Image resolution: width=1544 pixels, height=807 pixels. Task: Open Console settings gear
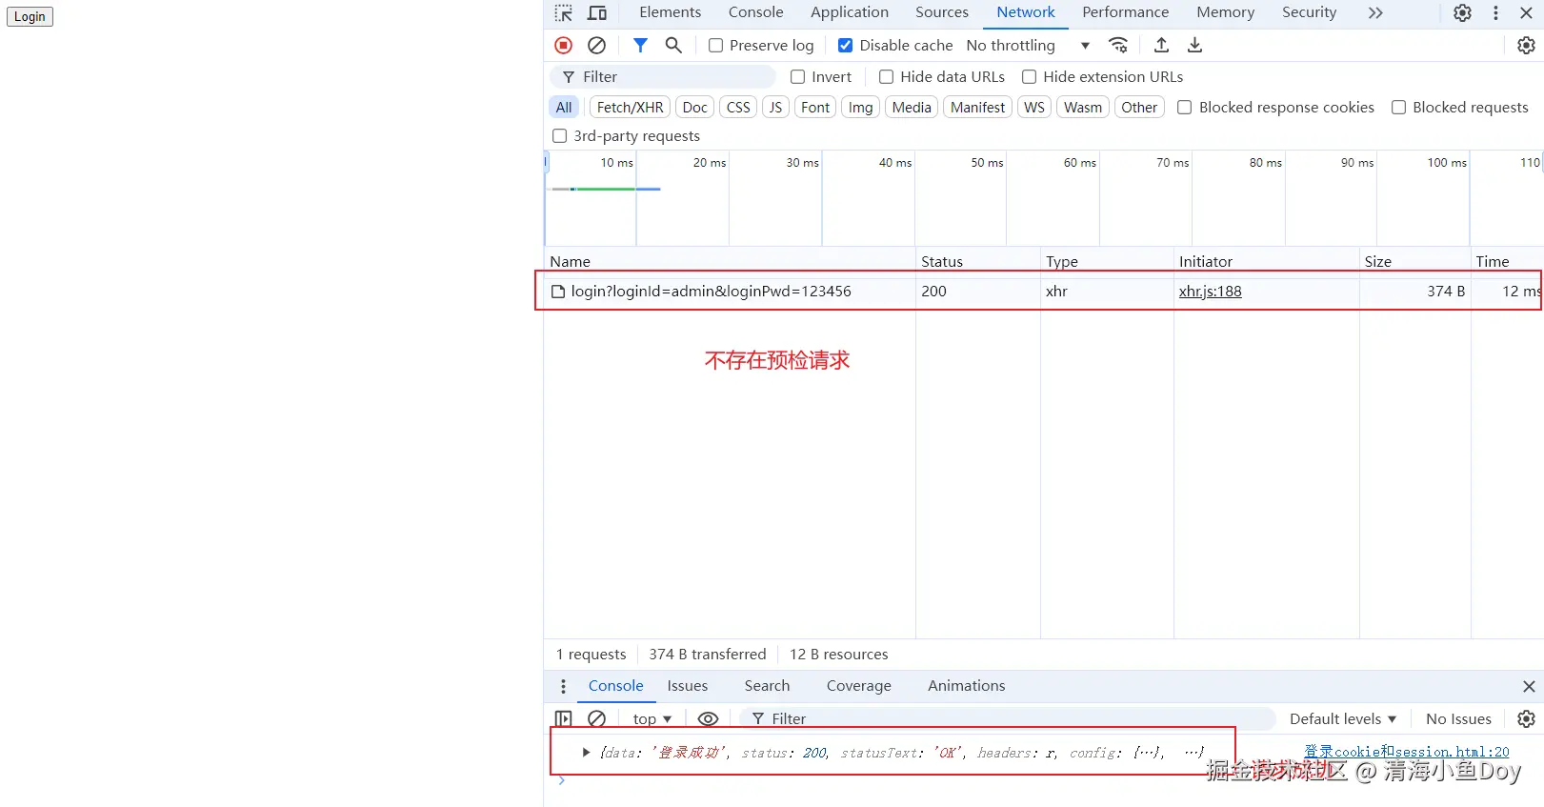[x=1526, y=718]
